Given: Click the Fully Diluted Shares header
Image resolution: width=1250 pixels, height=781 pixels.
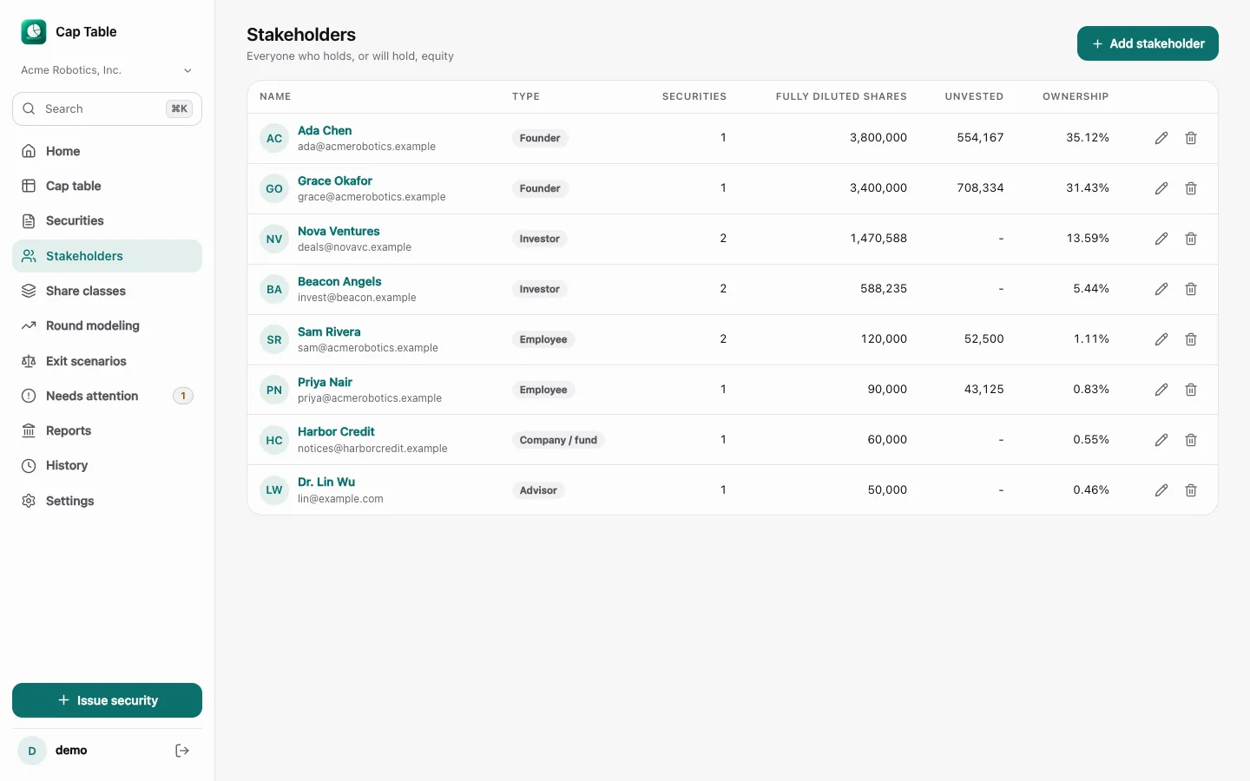Looking at the screenshot, I should click(841, 96).
